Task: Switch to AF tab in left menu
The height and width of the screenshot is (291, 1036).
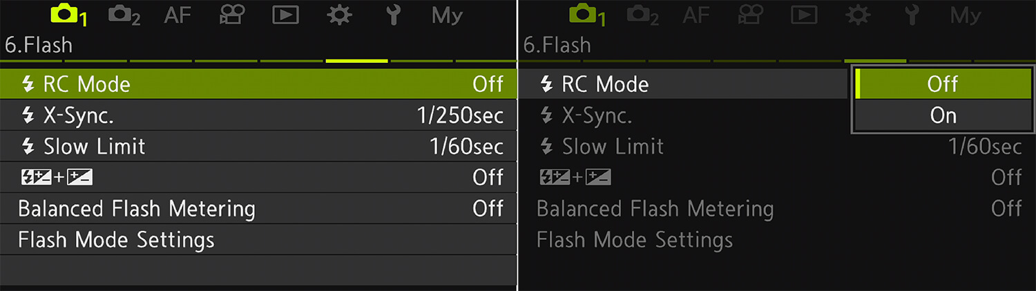Action: point(178,15)
